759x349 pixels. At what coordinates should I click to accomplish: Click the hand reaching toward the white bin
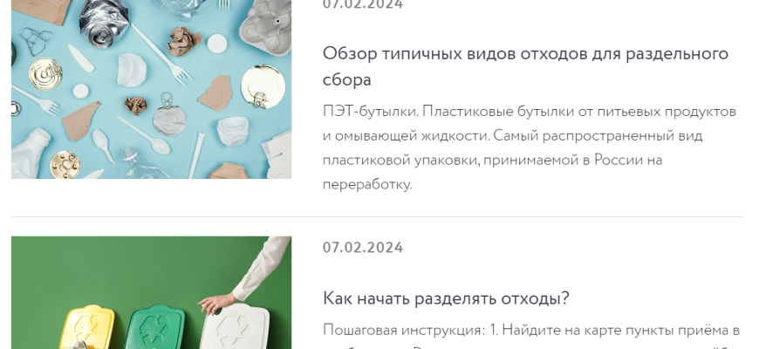pos(217,303)
